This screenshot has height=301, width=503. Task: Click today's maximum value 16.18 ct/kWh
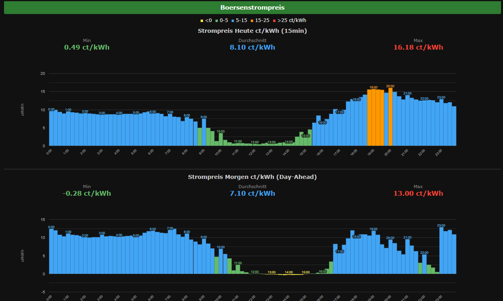coord(418,47)
